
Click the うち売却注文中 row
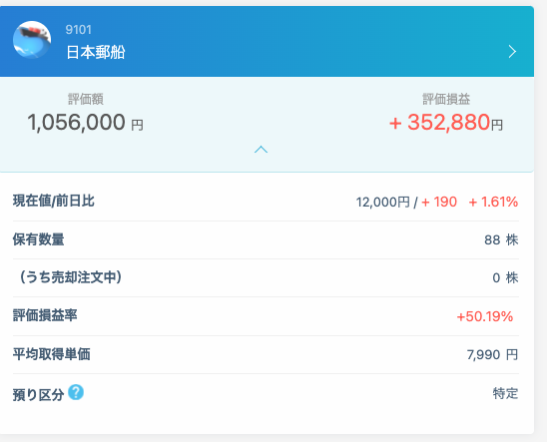266,277
